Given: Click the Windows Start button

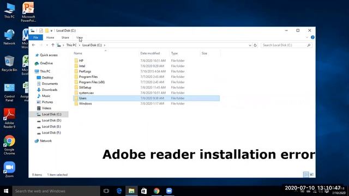Looking at the screenshot, I should point(6,191).
